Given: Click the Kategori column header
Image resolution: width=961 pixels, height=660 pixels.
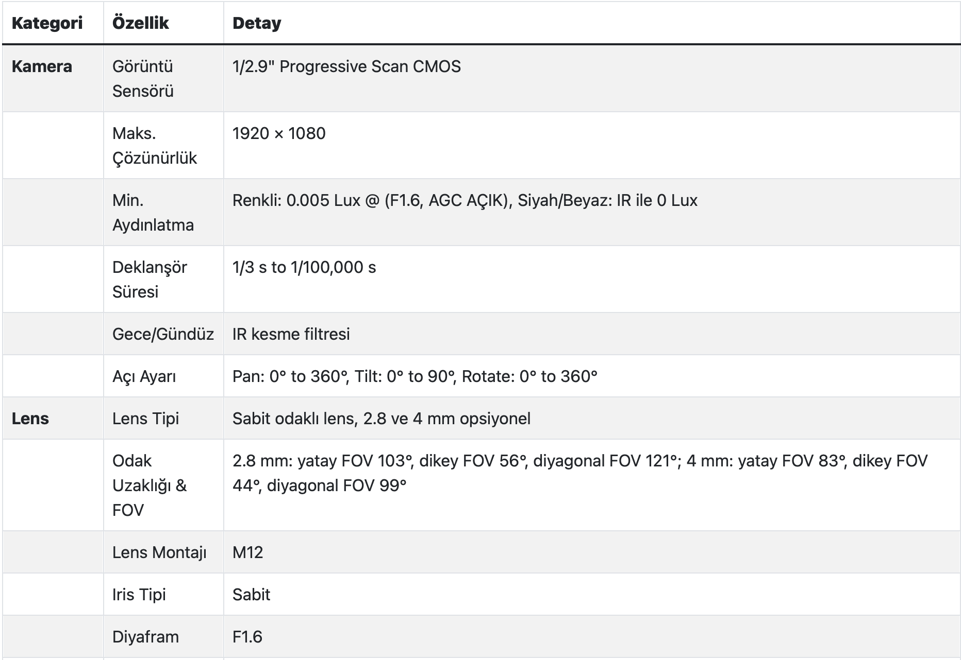Looking at the screenshot, I should click(x=47, y=23).
